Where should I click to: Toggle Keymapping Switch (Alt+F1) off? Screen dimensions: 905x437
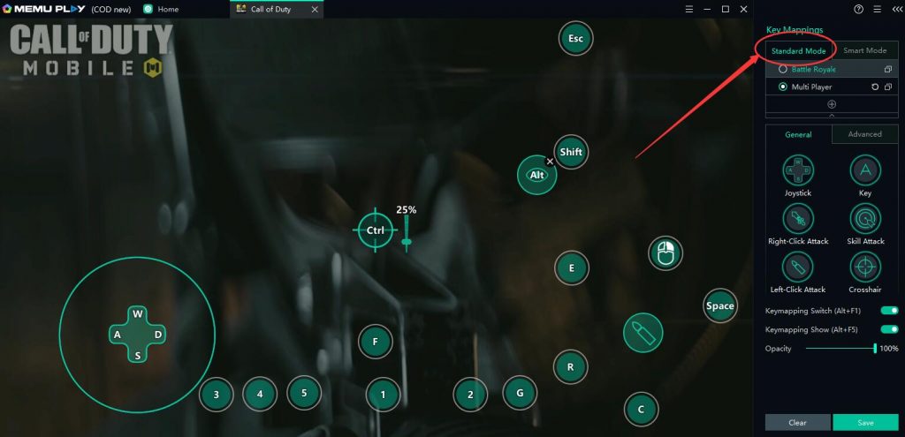[x=889, y=311]
